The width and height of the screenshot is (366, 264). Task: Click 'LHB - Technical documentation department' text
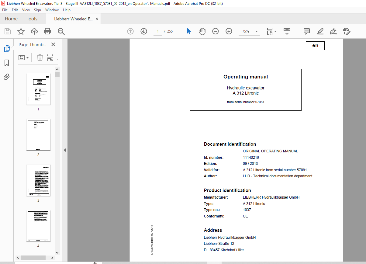pyautogui.click(x=278, y=176)
